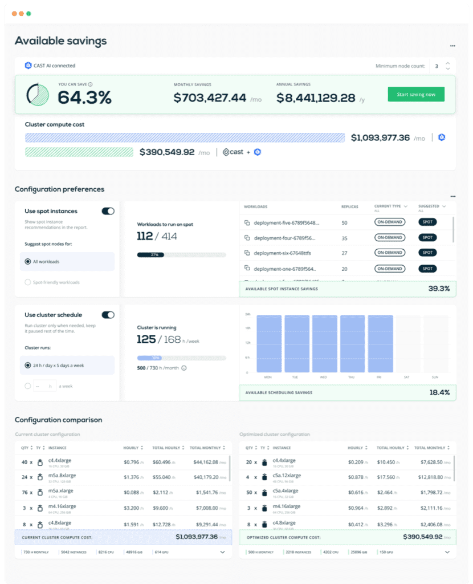Select the Spot-friendly workloads radio option
The image size is (473, 584).
pos(27,282)
